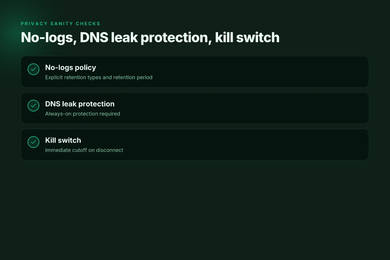Click the DNS leak protection checkmark icon

pyautogui.click(x=33, y=106)
